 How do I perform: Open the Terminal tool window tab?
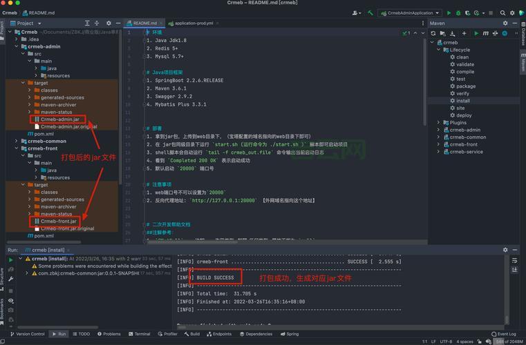[x=139, y=334]
